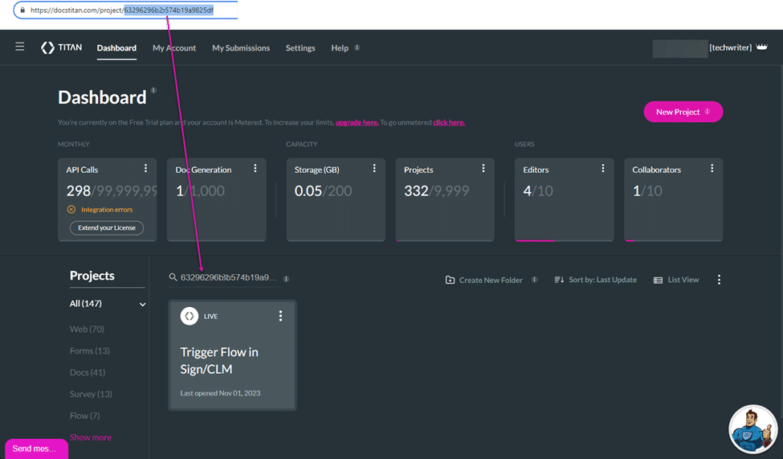Follow the upgrade here link
Viewport: 783px width, 459px height.
357,122
